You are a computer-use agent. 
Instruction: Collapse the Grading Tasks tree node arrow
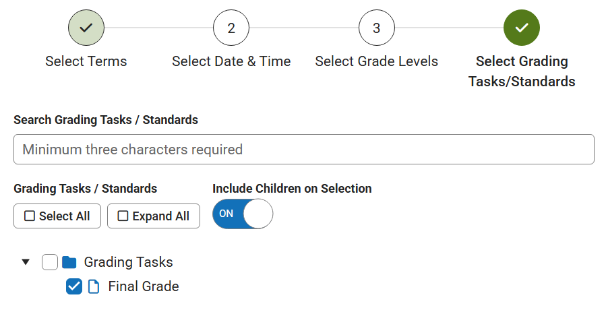click(26, 262)
